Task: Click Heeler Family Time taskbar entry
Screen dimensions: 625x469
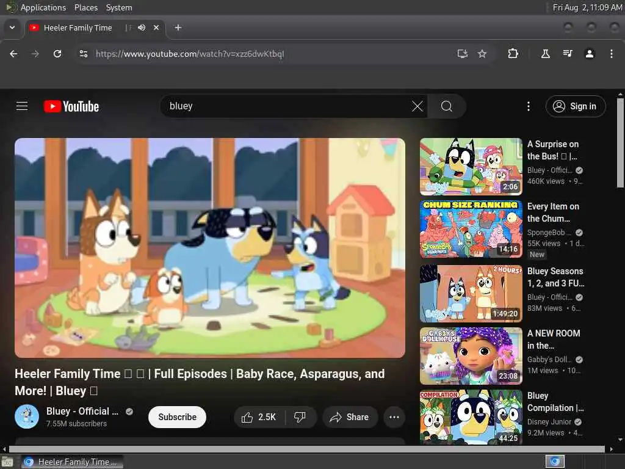Action: pos(72,462)
